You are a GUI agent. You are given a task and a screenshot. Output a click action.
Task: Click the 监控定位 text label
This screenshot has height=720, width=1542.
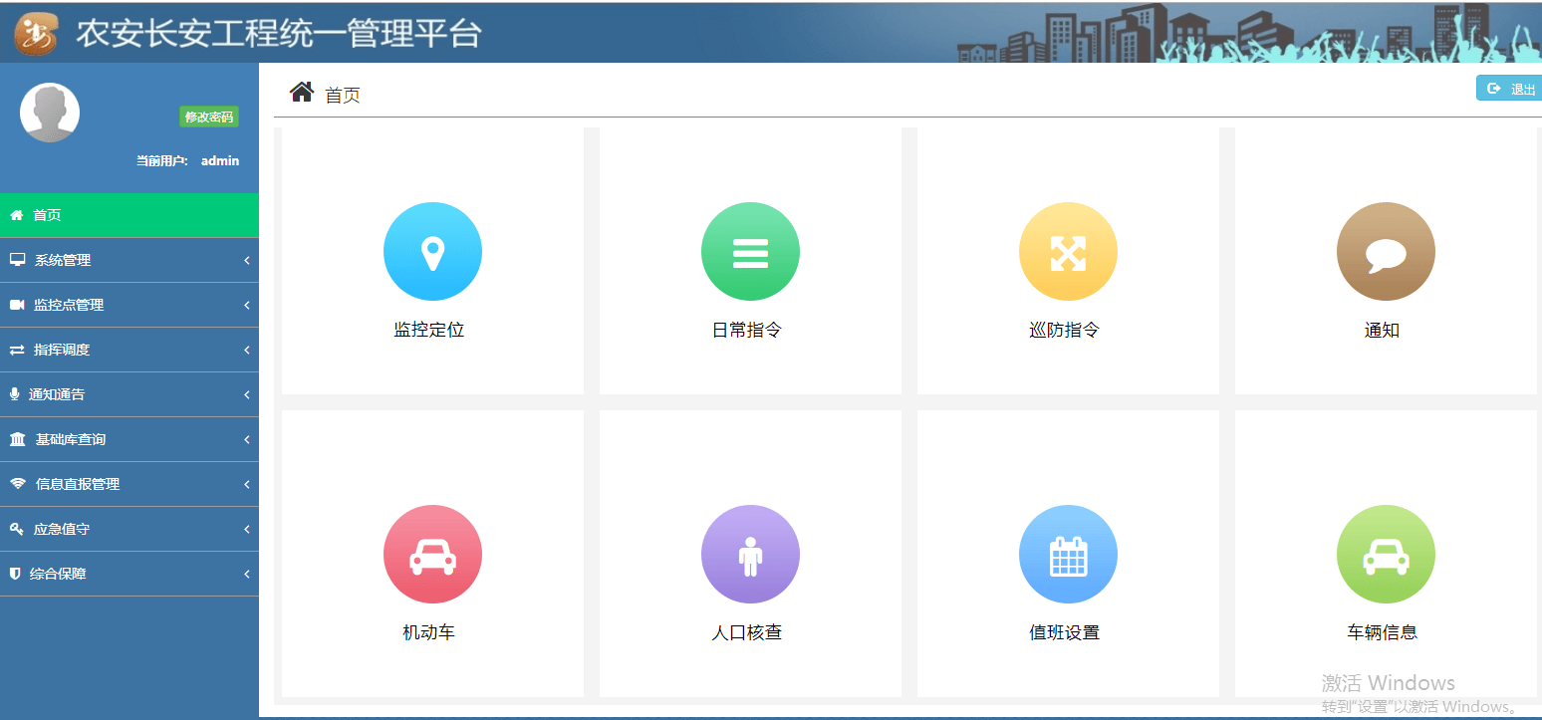click(429, 330)
